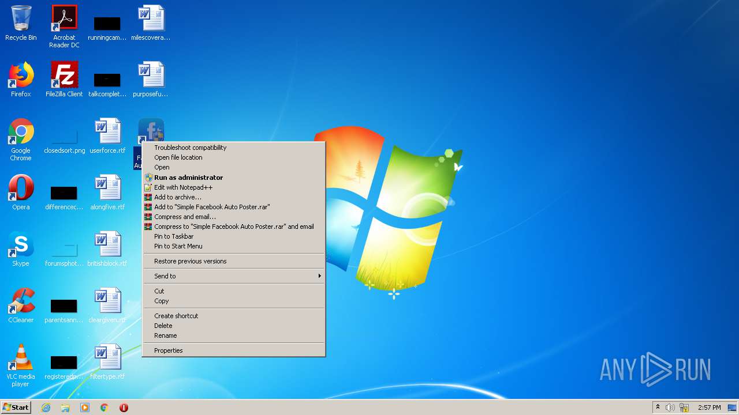Screen dimensions: 739x415
Task: Select the userforce.rtf document
Action: [x=107, y=136]
